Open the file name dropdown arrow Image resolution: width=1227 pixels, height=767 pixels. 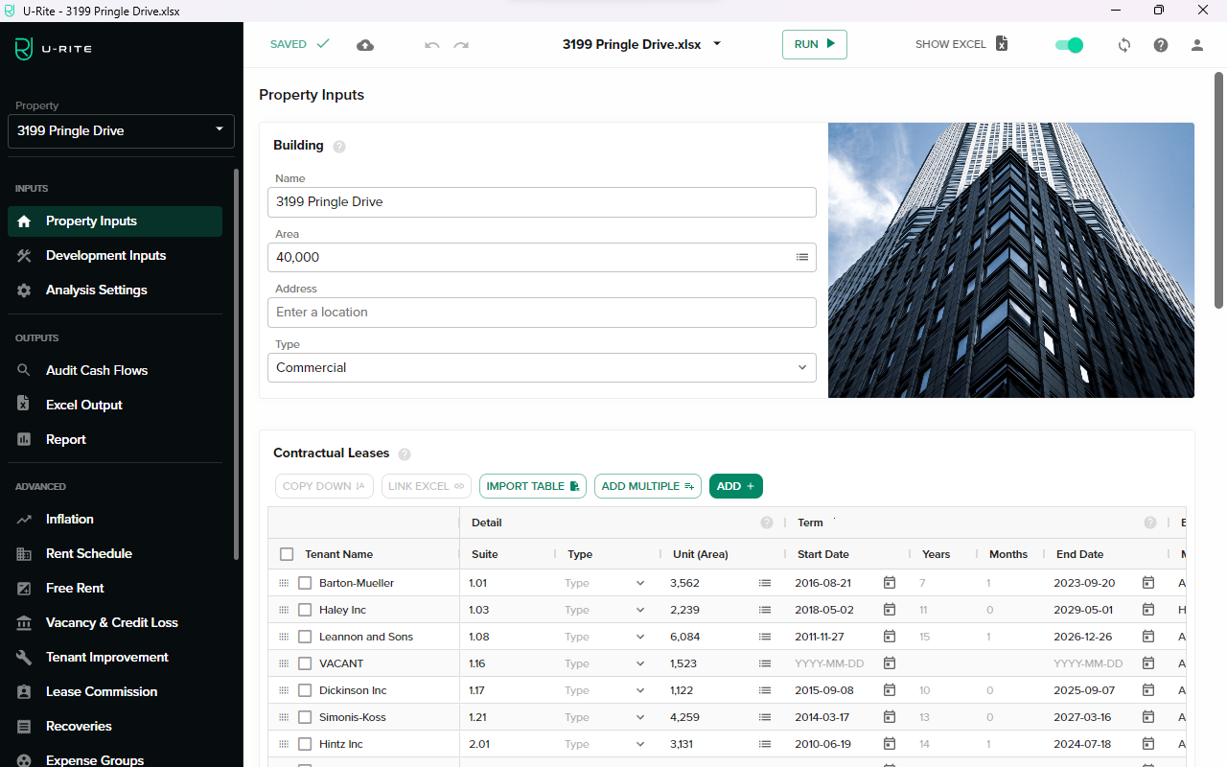[717, 44]
